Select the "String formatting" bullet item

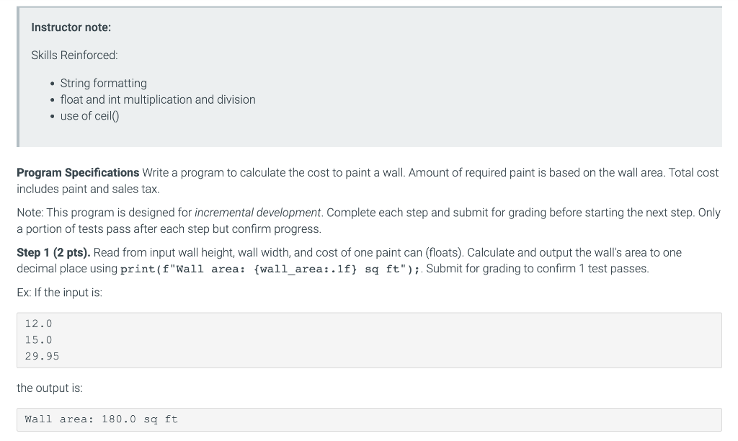click(x=103, y=84)
